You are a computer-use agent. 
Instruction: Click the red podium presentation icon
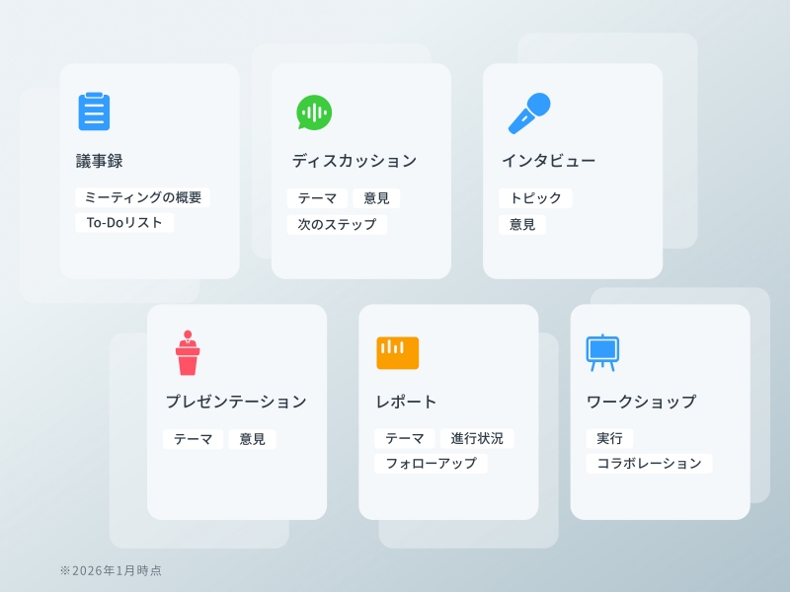pos(188,353)
